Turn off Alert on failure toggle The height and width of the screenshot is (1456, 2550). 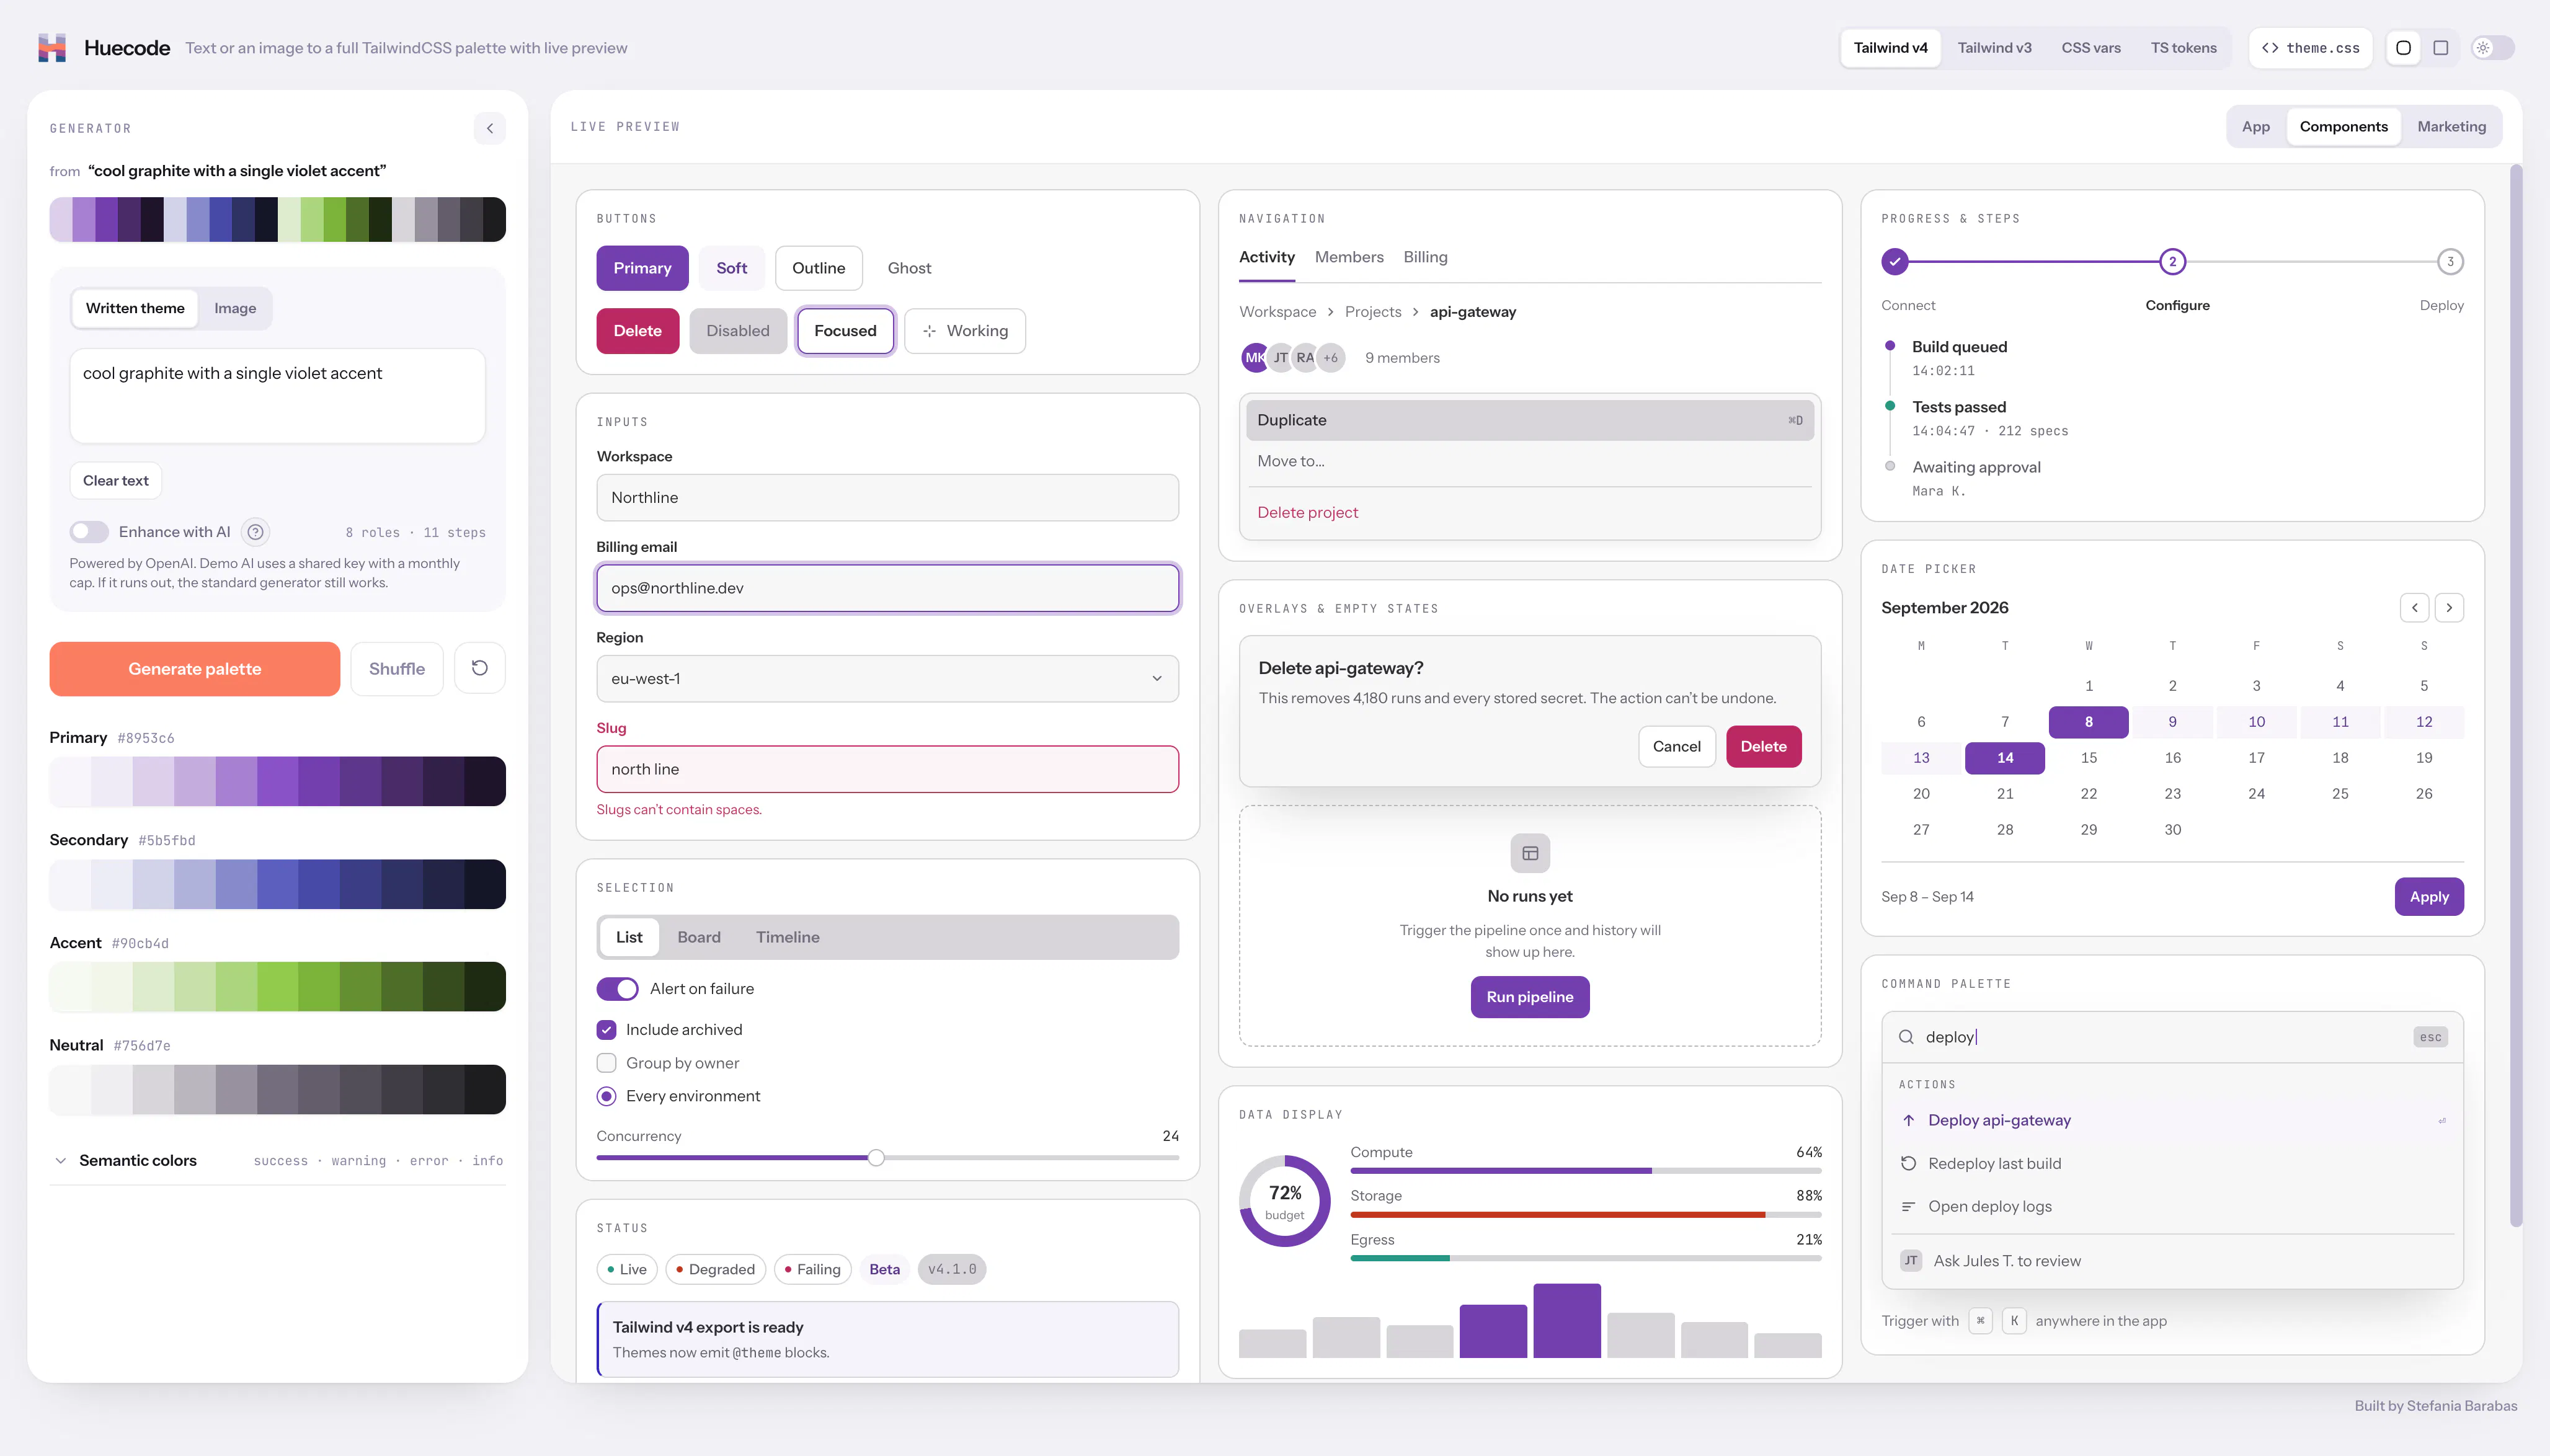[x=617, y=989]
